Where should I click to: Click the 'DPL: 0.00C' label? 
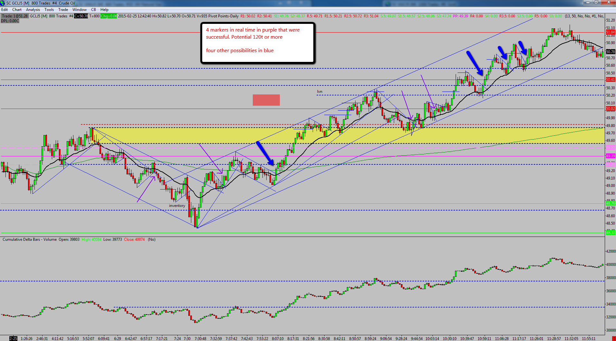(x=10, y=21)
